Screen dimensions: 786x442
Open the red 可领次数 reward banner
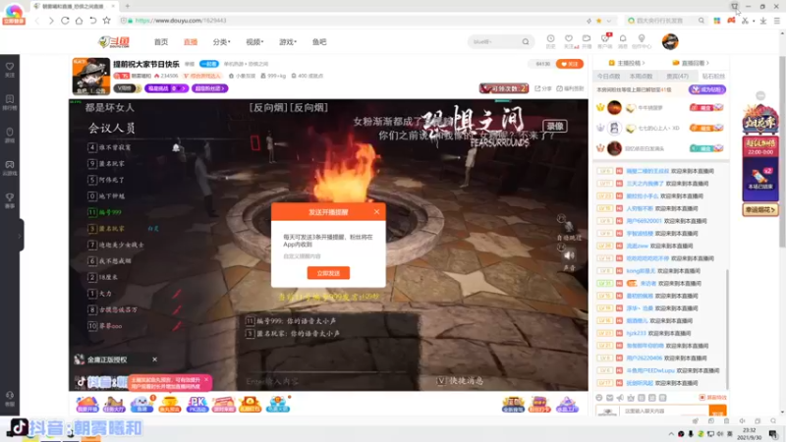point(504,88)
